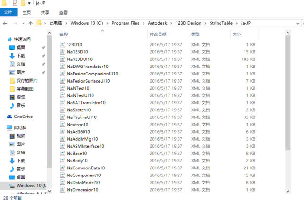Click StringTable in the address path
This screenshot has height=201, width=304.
221,23
